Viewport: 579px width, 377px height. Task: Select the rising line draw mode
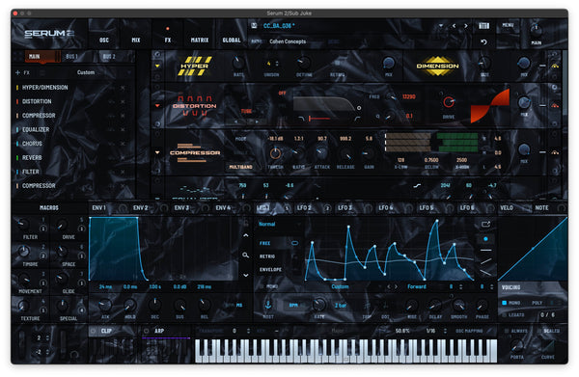(485, 261)
